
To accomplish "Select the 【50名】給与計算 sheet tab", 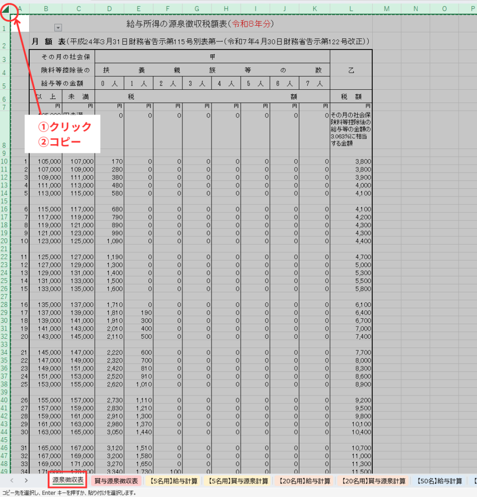I will coord(439,481).
